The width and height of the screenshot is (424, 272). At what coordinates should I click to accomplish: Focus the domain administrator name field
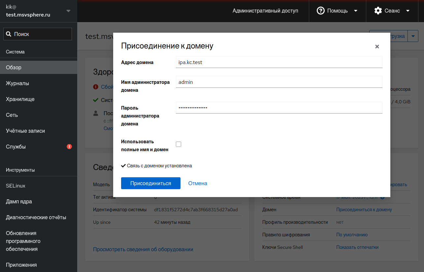tap(279, 82)
